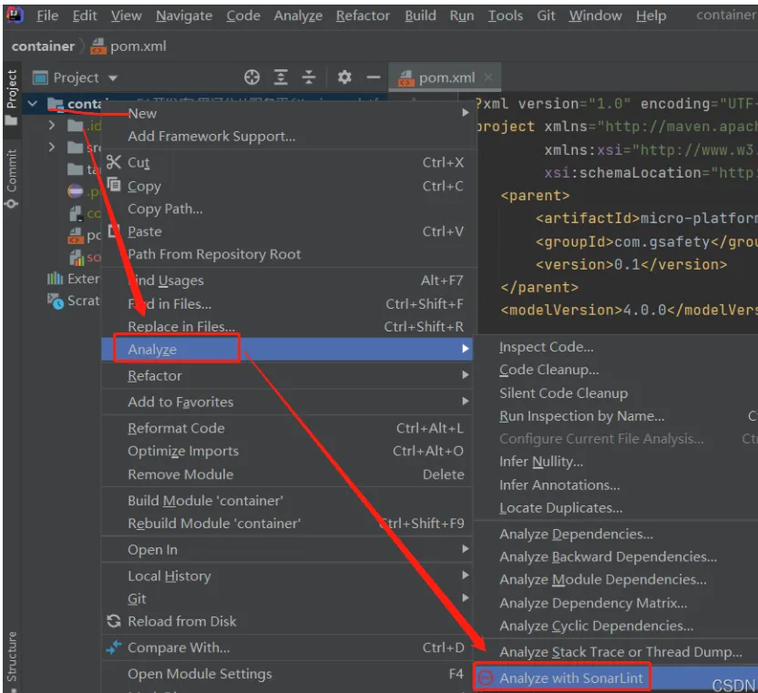Choose Code Cleanup option
758x693 pixels.
(548, 370)
